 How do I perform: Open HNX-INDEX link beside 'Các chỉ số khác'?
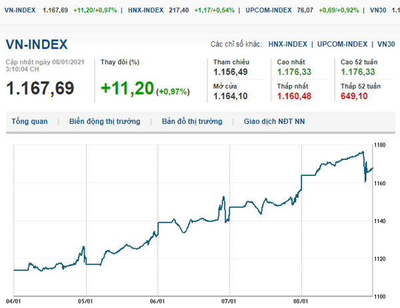288,44
